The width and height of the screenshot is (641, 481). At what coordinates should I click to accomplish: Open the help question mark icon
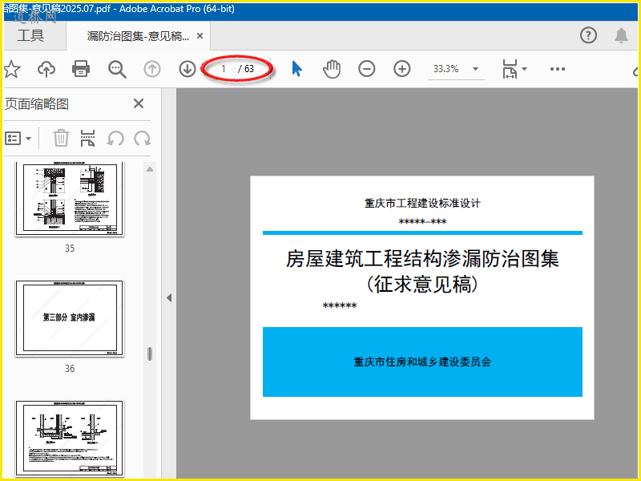[x=588, y=35]
